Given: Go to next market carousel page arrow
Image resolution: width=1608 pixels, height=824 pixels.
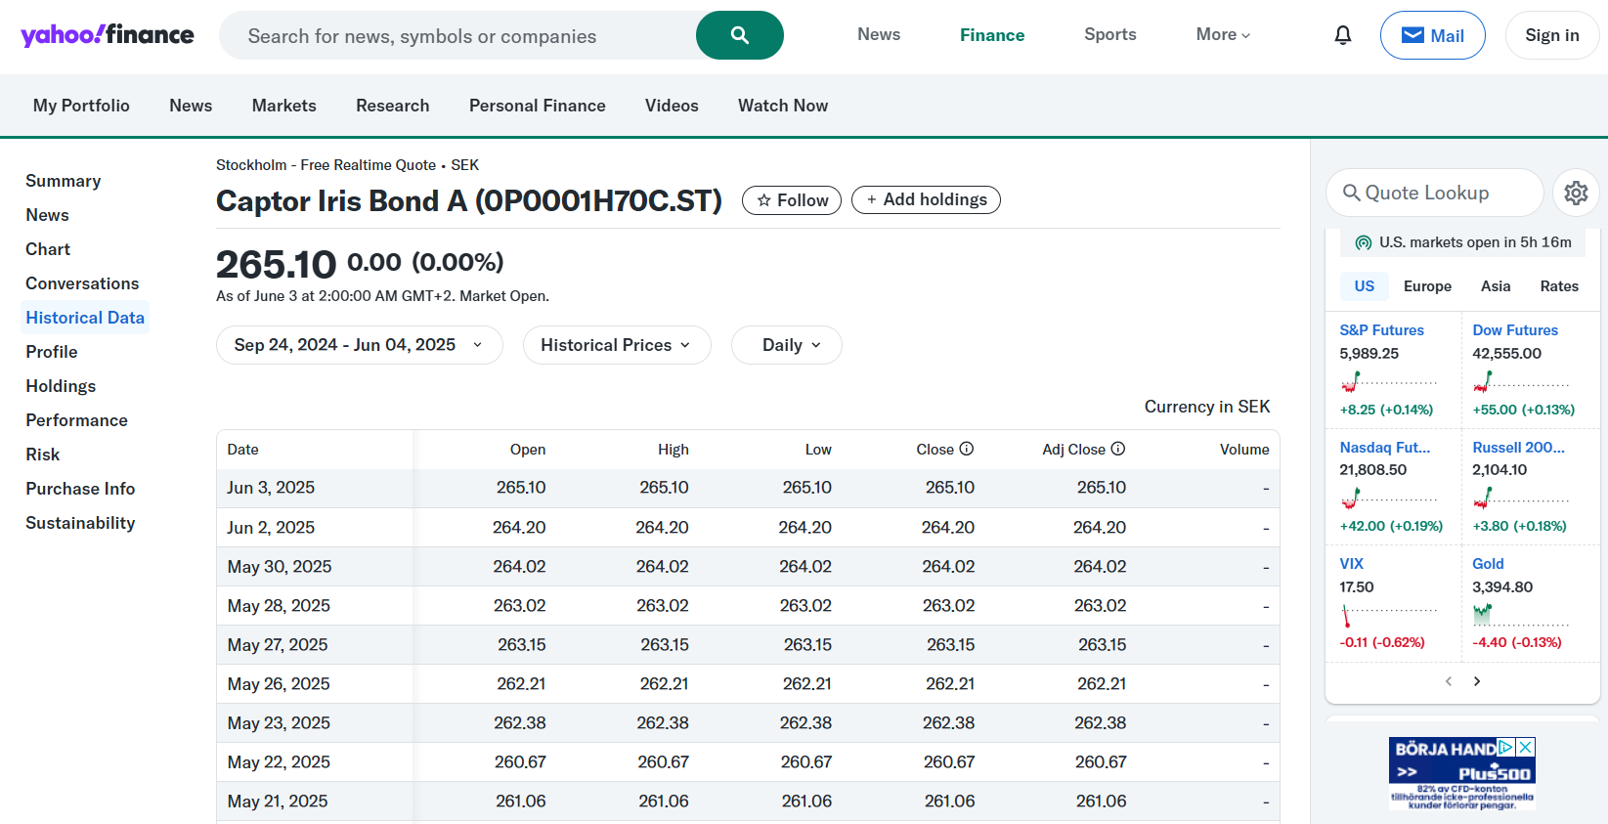Looking at the screenshot, I should (1477, 681).
